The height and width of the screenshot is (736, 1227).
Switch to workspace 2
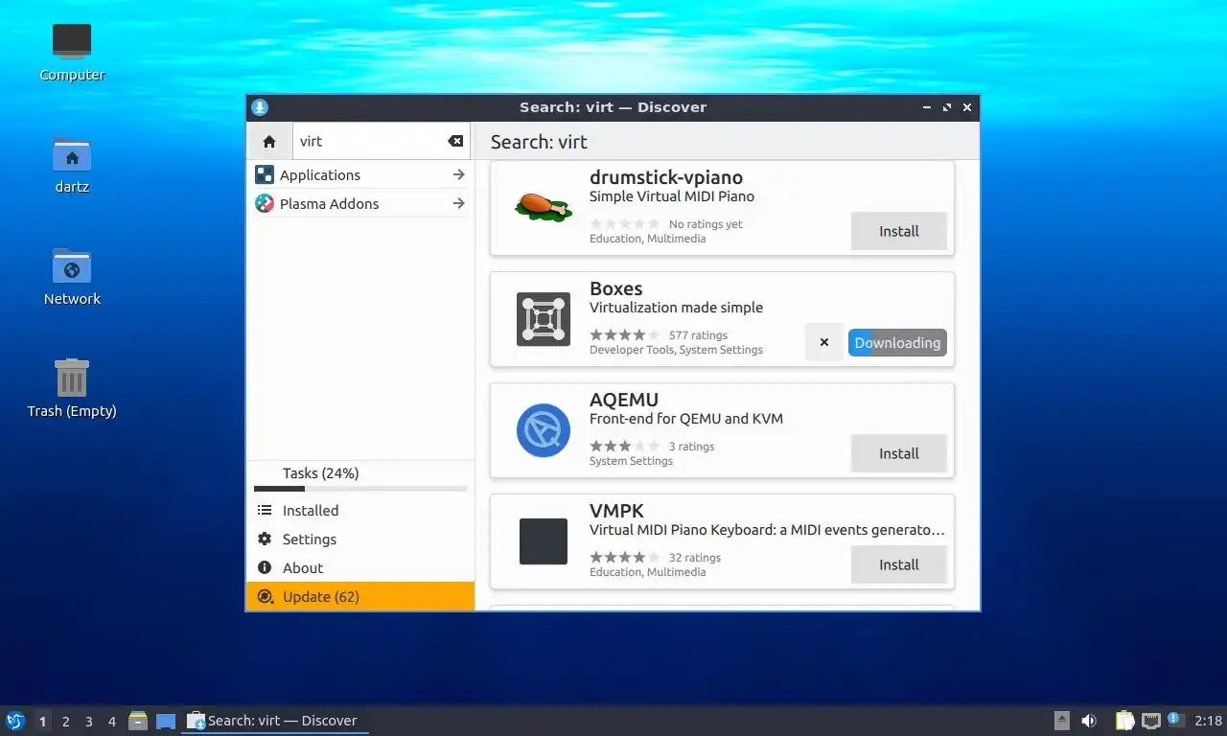click(66, 721)
